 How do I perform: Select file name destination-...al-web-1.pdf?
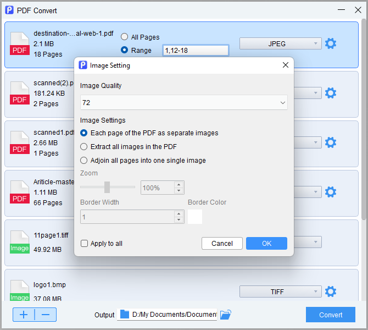74,34
